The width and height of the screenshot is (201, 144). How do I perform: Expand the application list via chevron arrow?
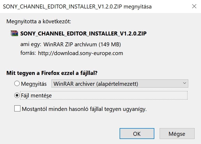click(185, 84)
